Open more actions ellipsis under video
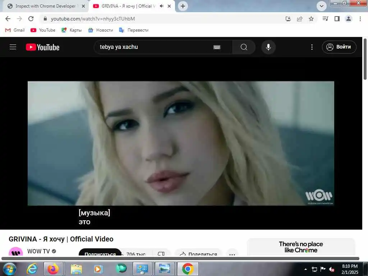 pyautogui.click(x=232, y=253)
